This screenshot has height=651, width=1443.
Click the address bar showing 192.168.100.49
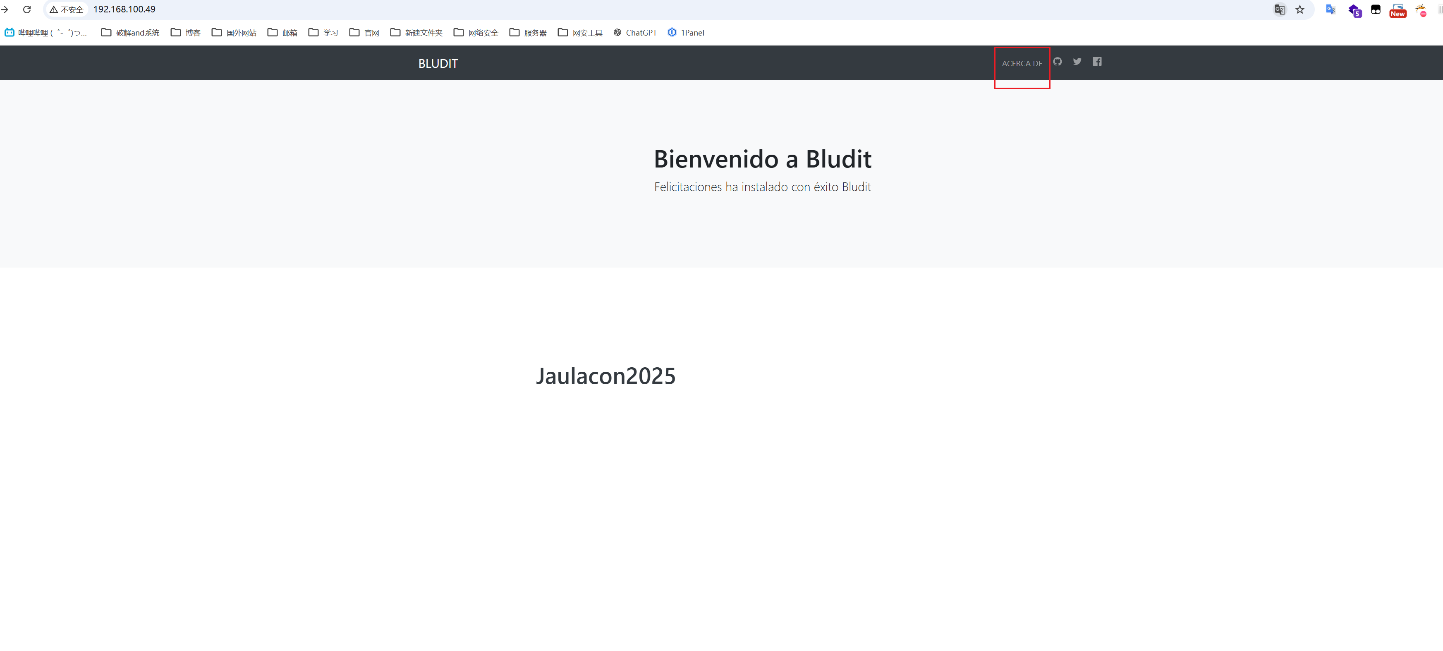(x=392, y=10)
